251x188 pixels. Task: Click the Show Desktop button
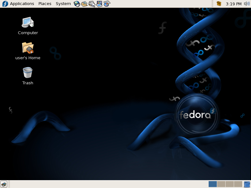4,184
